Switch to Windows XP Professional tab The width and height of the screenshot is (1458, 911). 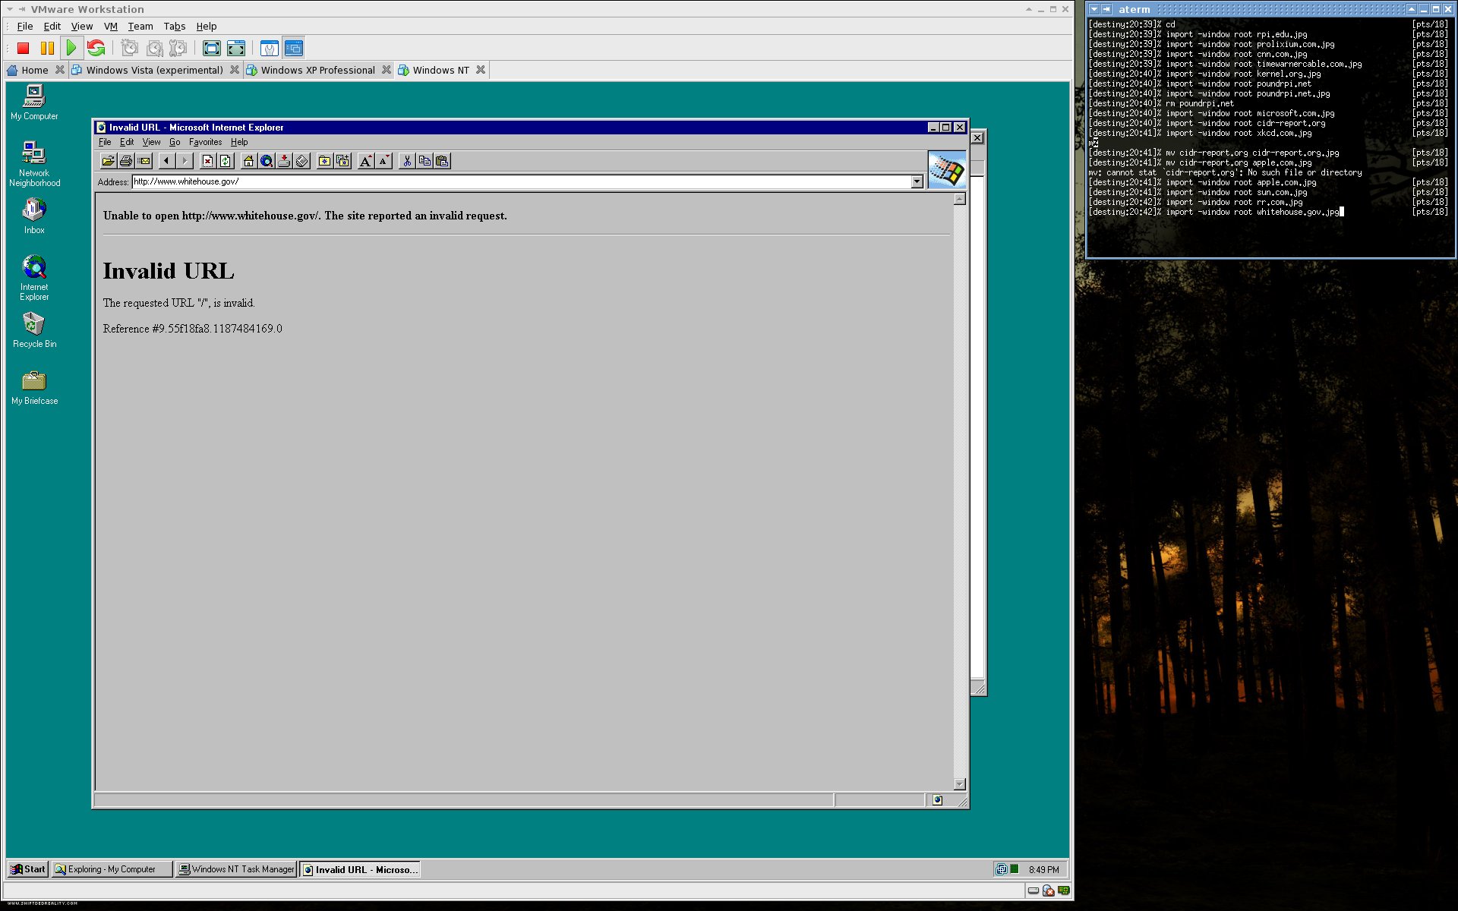point(318,70)
